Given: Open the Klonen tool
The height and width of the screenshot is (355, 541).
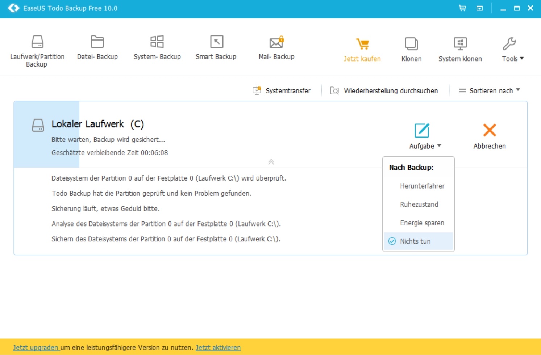Looking at the screenshot, I should 411,50.
